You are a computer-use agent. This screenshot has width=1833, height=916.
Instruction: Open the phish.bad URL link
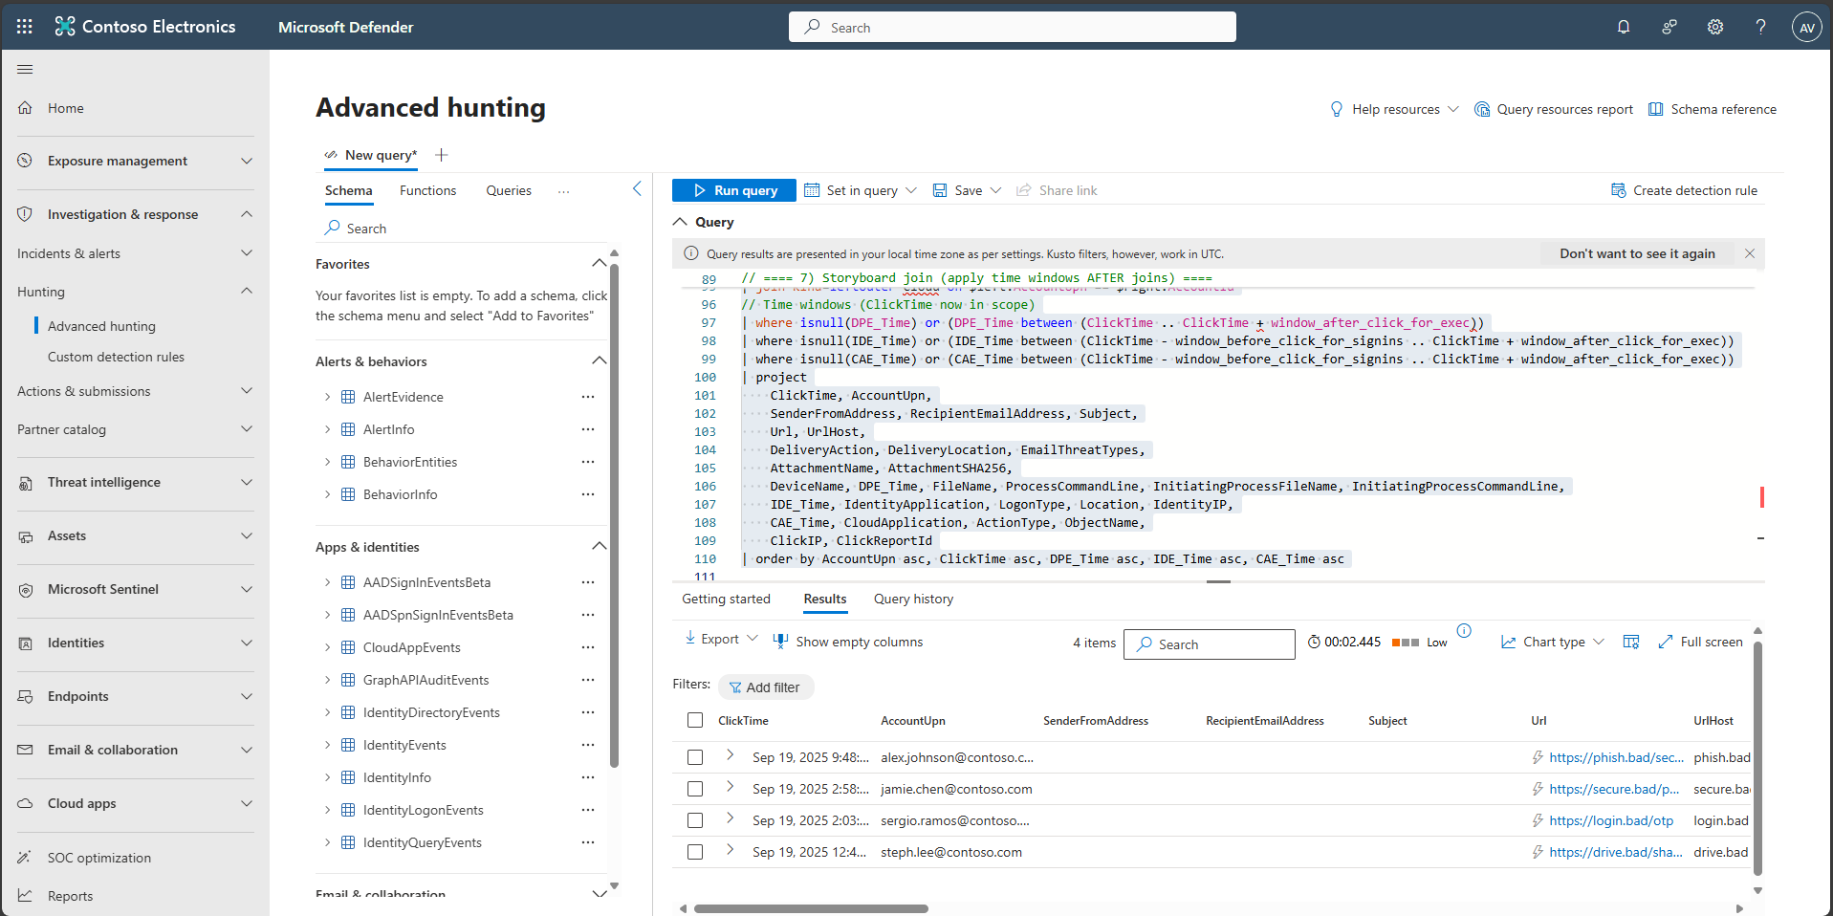1616,757
